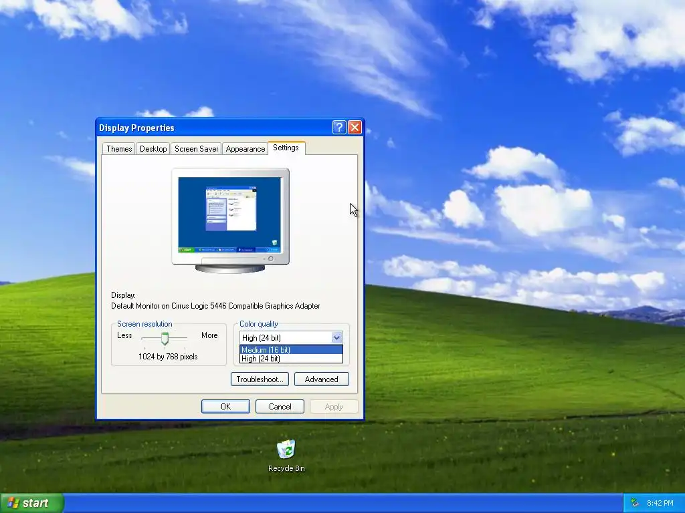This screenshot has width=685, height=513.
Task: Click the Troubleshoot button
Action: pos(260,379)
